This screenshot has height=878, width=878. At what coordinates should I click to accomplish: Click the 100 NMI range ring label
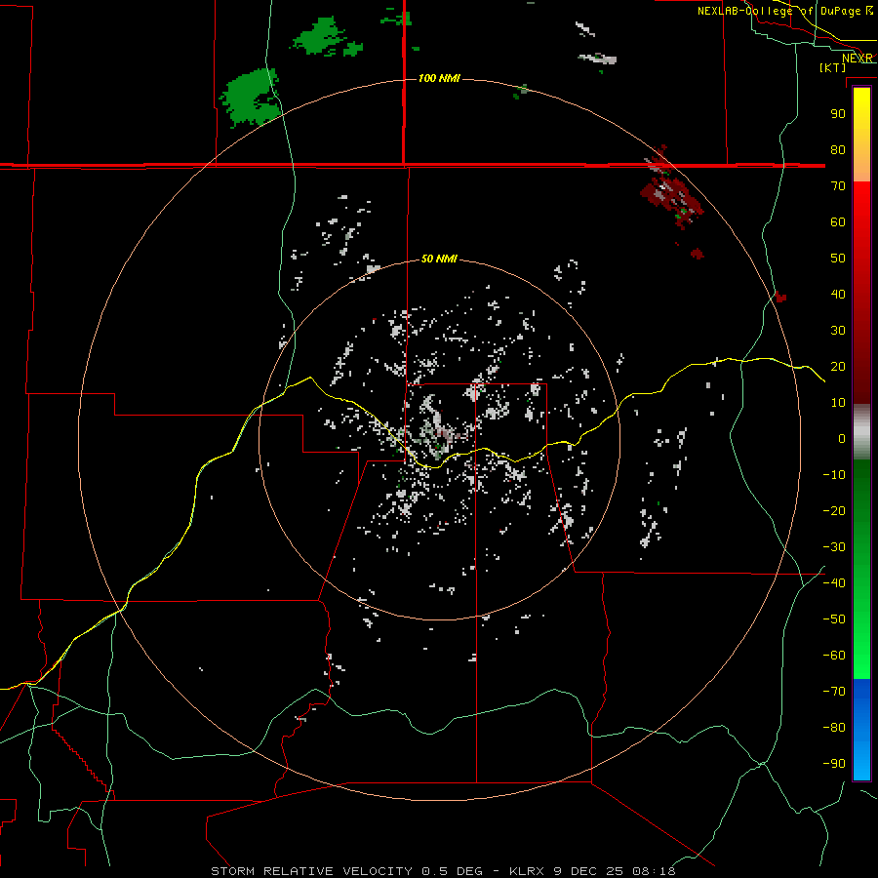(439, 78)
